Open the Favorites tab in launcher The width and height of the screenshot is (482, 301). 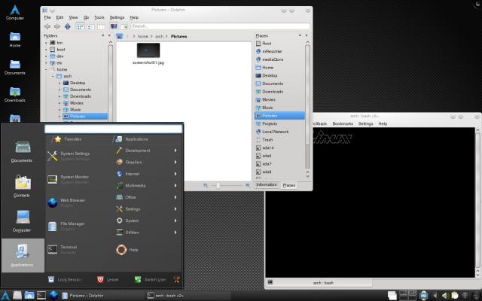(68, 139)
